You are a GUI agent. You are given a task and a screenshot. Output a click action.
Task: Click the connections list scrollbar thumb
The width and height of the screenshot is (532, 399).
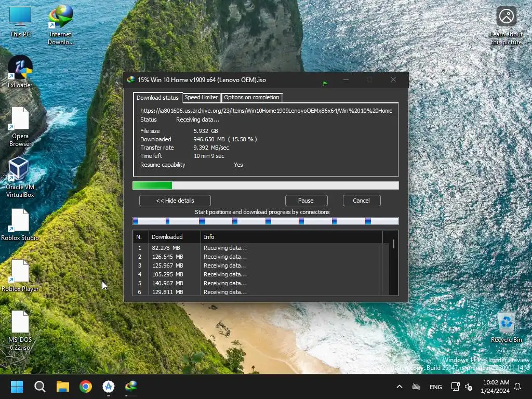(x=394, y=244)
